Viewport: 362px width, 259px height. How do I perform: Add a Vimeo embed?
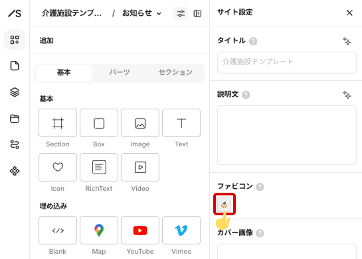181,231
